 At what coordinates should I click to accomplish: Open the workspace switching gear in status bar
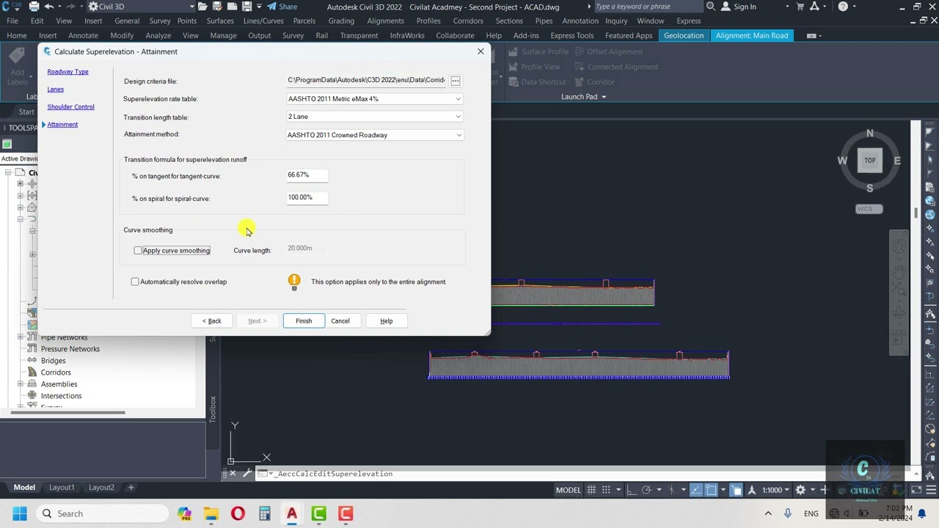[800, 490]
